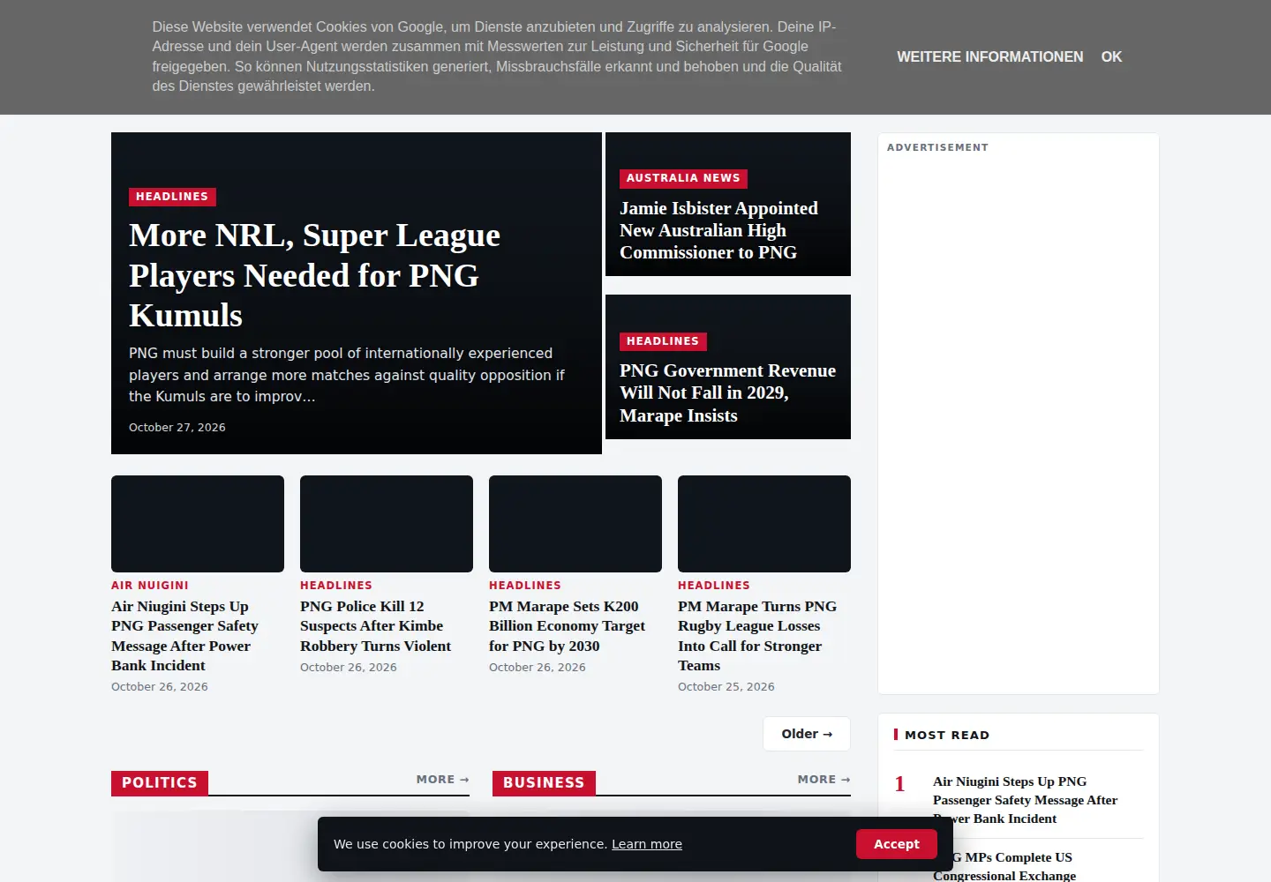Open thumbnail of Air Niugini safety story
This screenshot has height=882, width=1271.
tap(198, 524)
